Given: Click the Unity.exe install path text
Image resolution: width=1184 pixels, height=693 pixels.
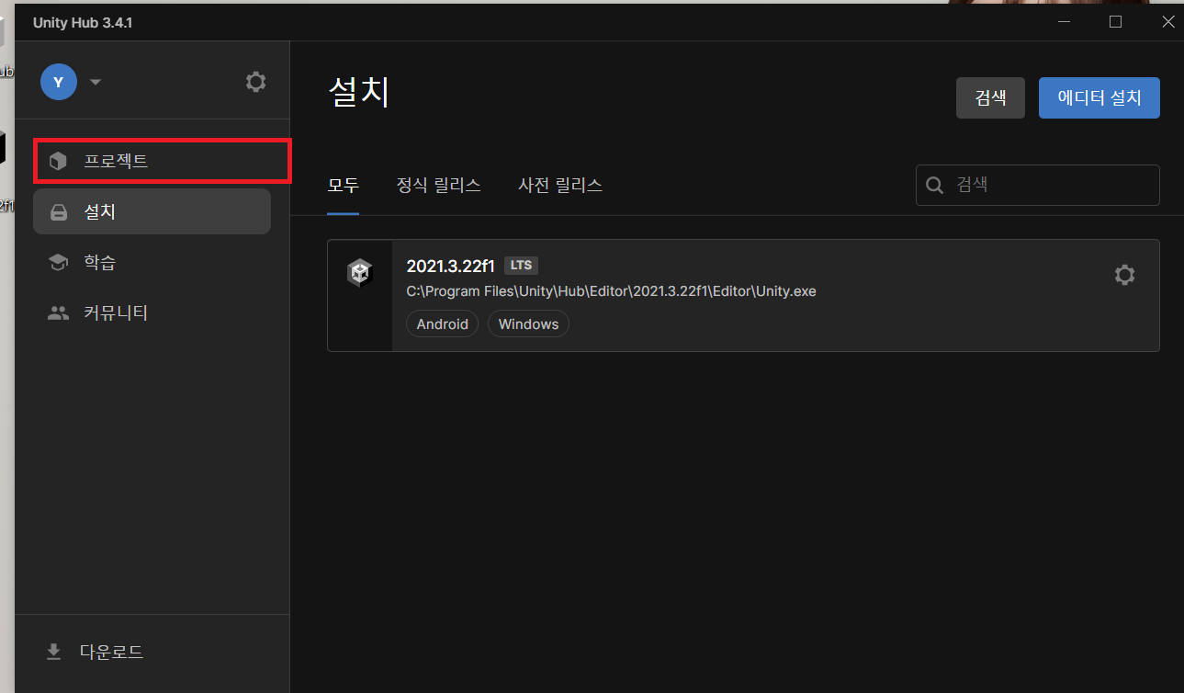Looking at the screenshot, I should pyautogui.click(x=611, y=291).
